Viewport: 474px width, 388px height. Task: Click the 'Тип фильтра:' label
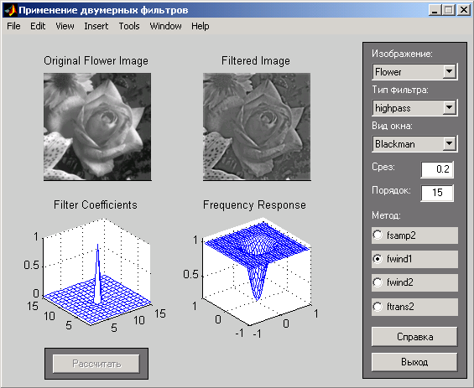point(400,90)
